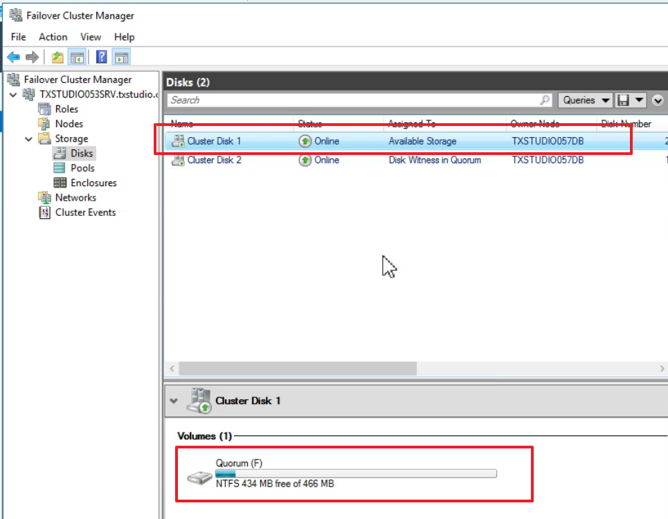668x519 pixels.
Task: Select Failover Cluster Manager root tree node
Action: click(x=78, y=80)
